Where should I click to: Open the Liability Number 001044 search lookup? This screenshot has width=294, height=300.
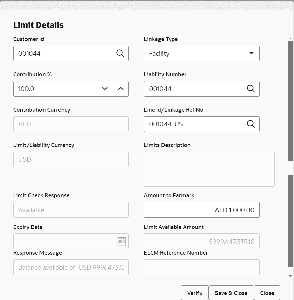pos(251,89)
